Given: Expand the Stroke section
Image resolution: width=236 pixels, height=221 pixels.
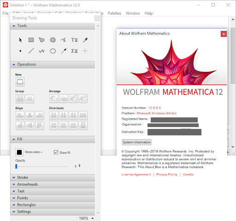Looking at the screenshot, I should 53,177.
